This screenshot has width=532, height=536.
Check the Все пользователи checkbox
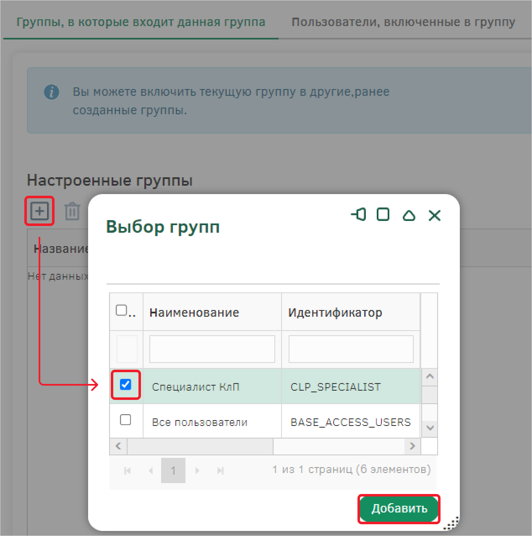tap(125, 420)
